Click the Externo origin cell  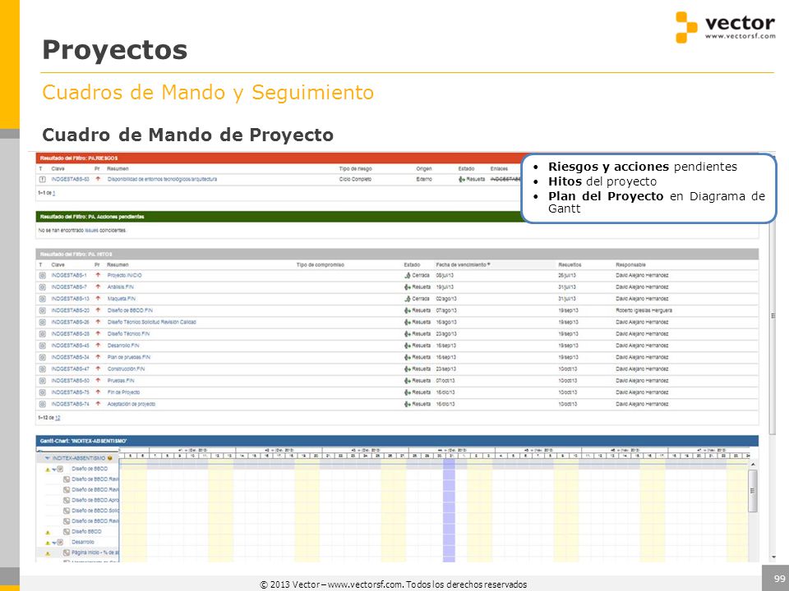424,180
